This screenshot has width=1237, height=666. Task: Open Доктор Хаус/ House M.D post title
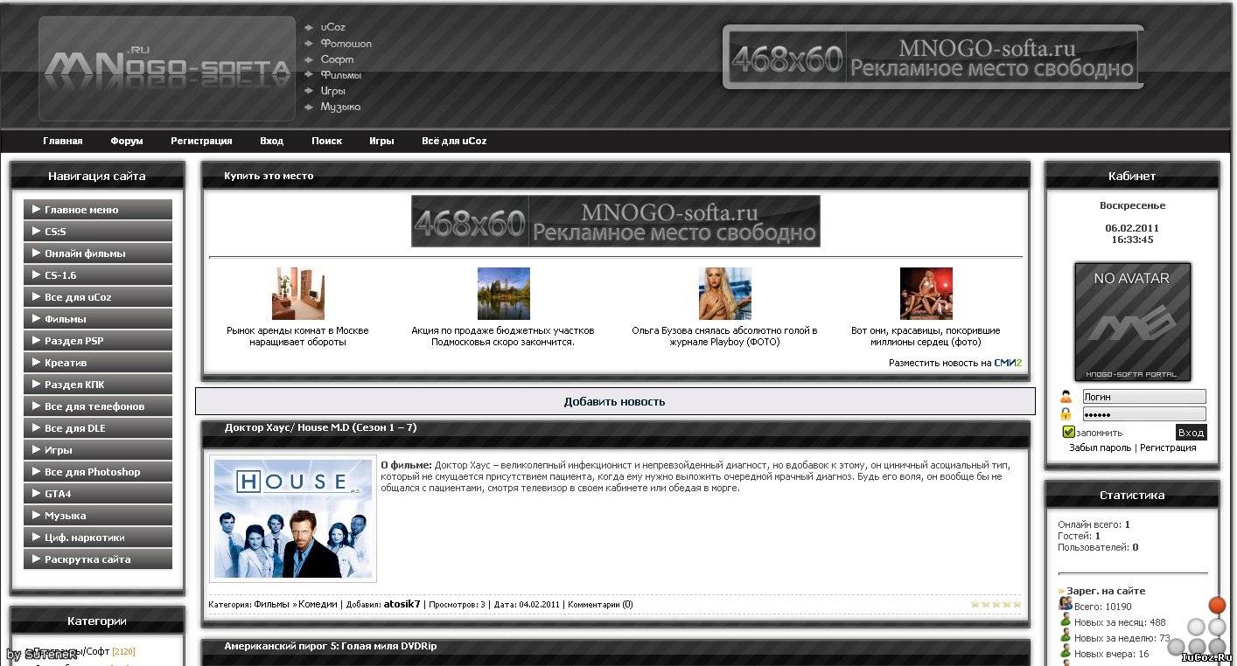pyautogui.click(x=320, y=428)
